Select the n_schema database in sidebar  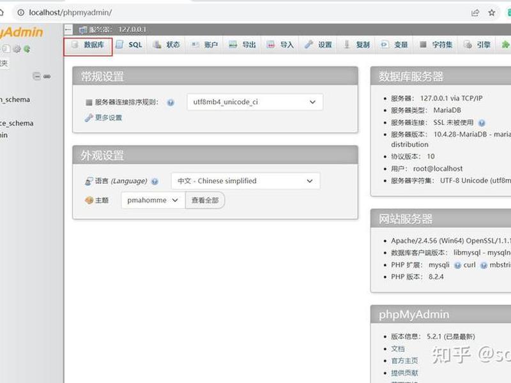coord(15,100)
